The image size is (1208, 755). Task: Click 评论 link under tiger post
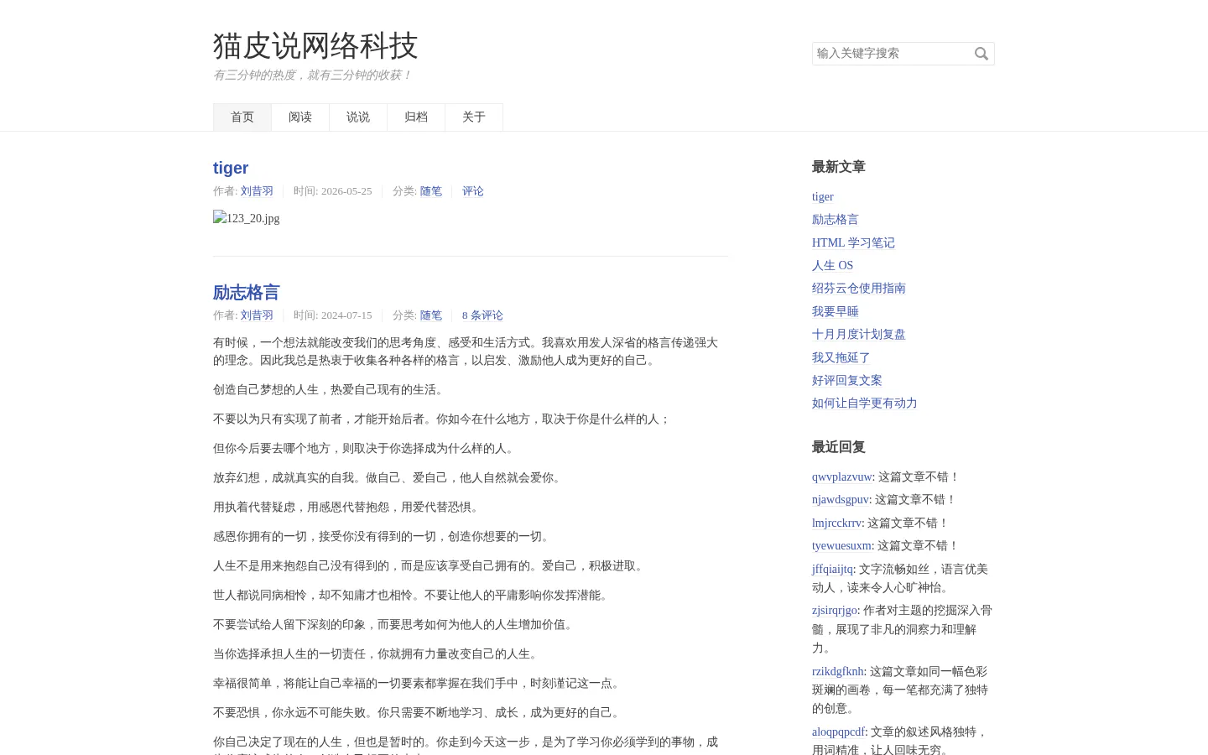(473, 191)
